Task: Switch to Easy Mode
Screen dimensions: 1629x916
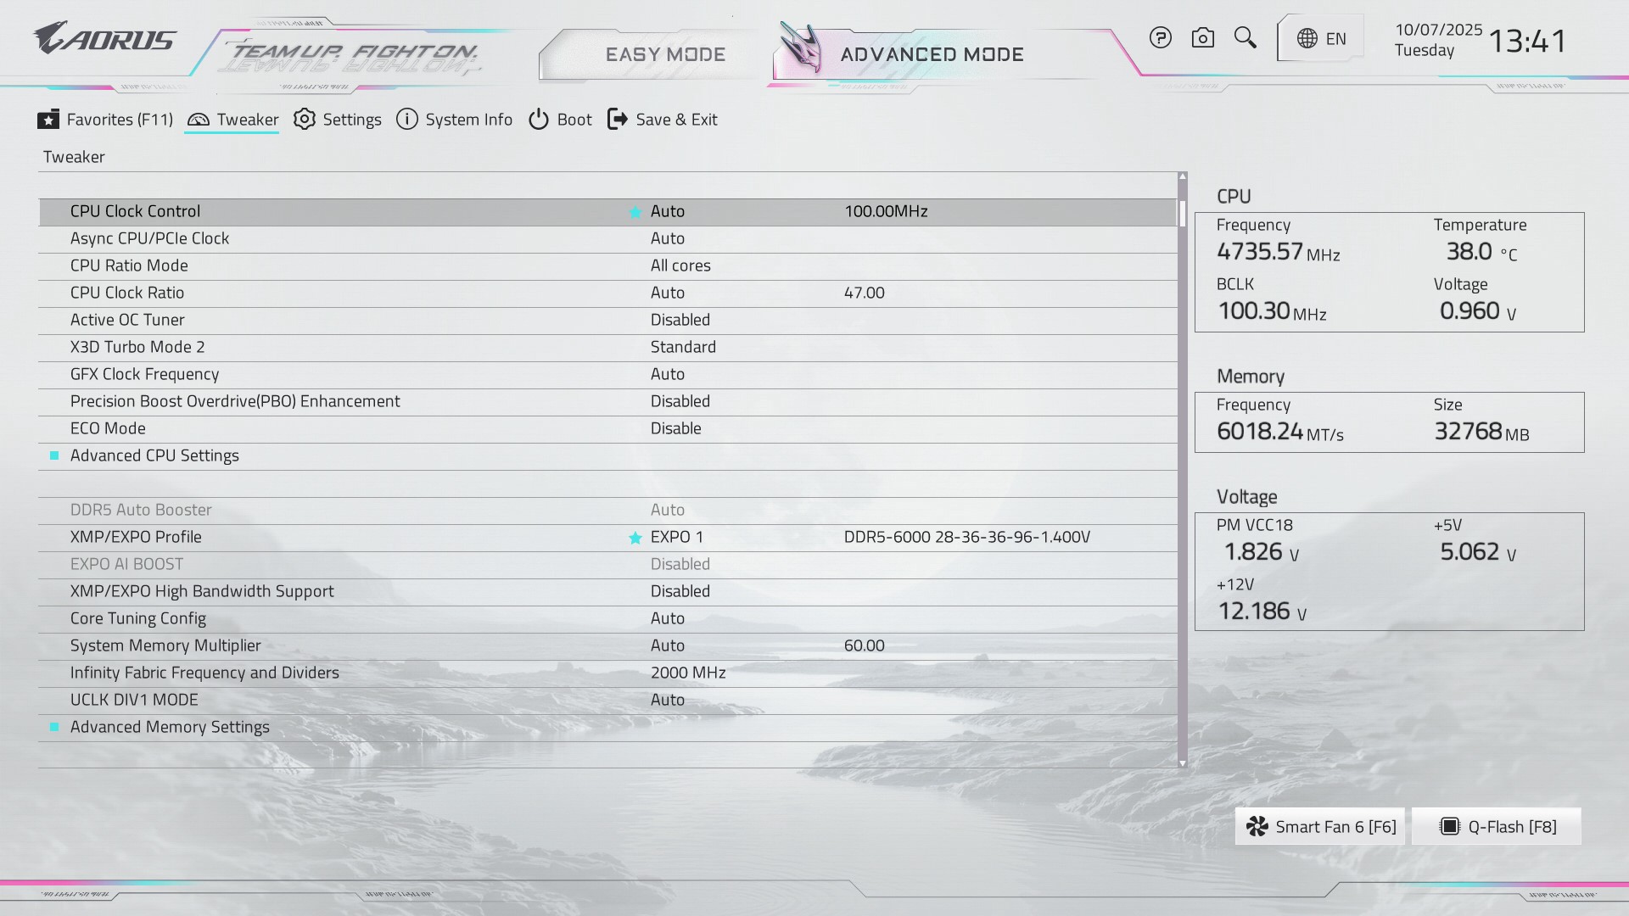Action: pos(665,54)
